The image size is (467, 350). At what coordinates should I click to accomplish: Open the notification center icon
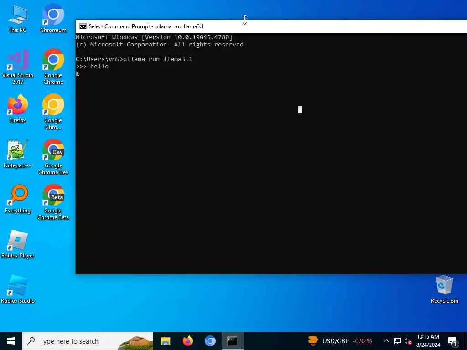click(x=453, y=341)
